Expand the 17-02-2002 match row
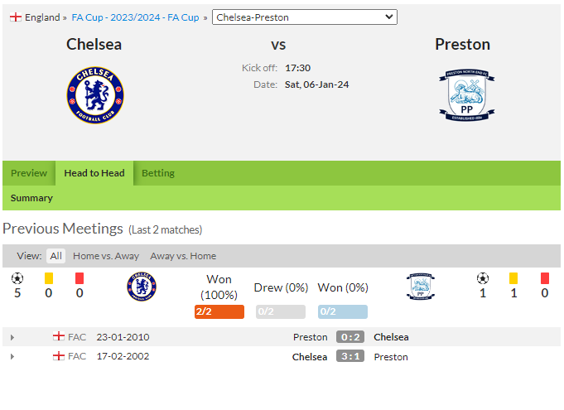 (12, 357)
